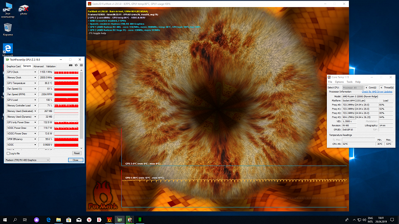This screenshot has width=399, height=224.
Task: Open Mail app in taskbar
Action: (x=79, y=220)
